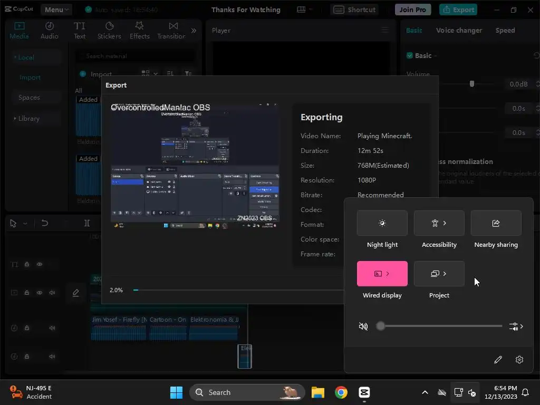Open the Project quick setting
Image resolution: width=540 pixels, height=405 pixels.
439,274
